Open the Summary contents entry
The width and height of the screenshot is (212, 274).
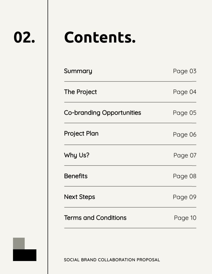[x=78, y=71]
